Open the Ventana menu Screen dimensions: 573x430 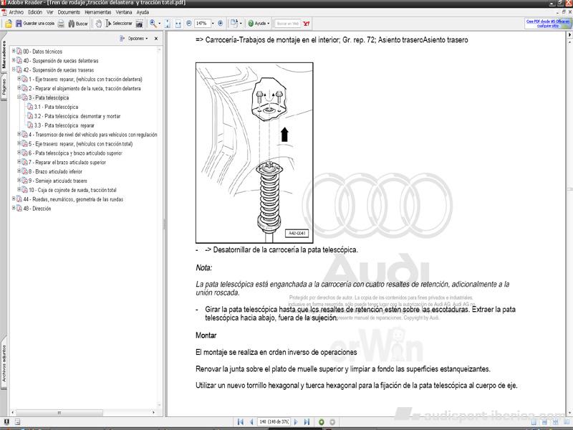[124, 12]
